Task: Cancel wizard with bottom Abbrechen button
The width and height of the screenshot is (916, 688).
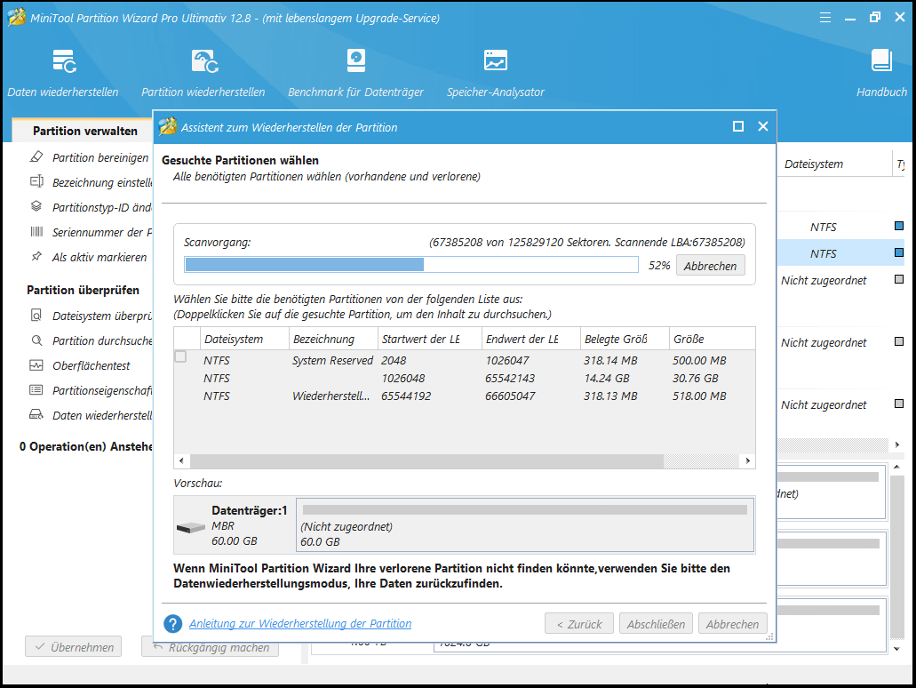Action: [733, 624]
